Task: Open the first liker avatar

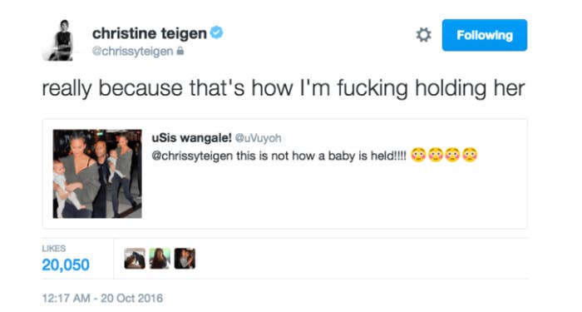Action: tap(135, 259)
